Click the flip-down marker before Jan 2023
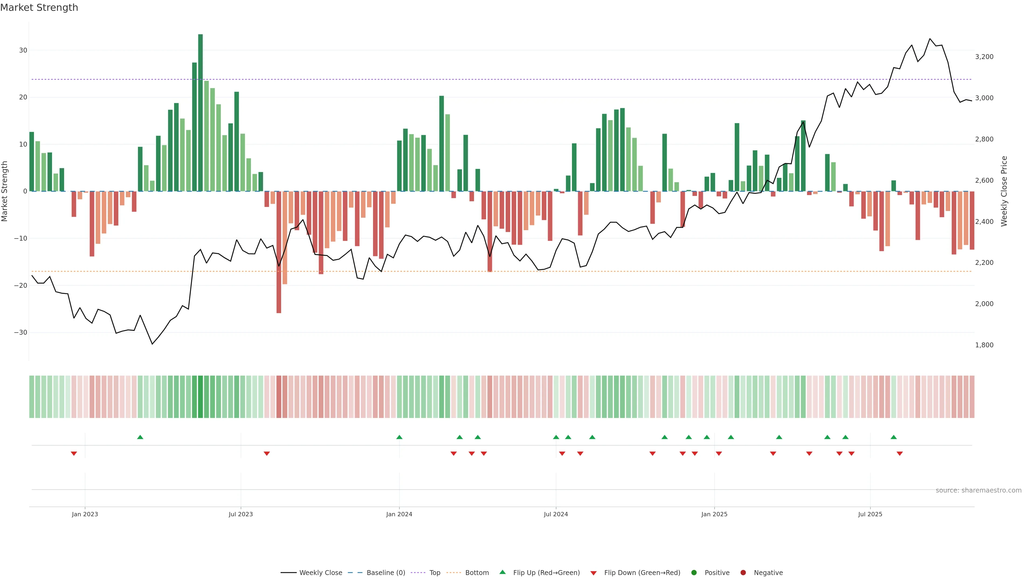 (x=74, y=453)
